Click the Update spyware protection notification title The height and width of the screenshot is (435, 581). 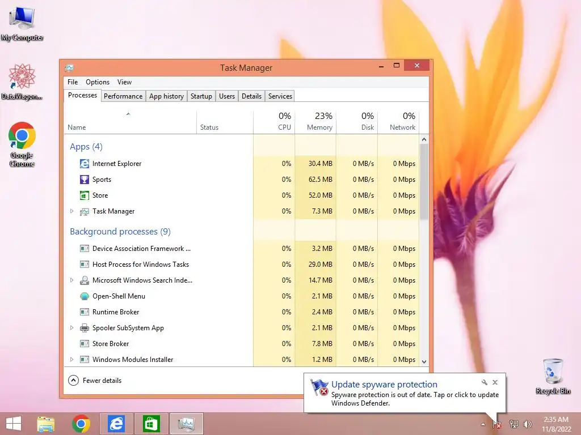coord(384,385)
